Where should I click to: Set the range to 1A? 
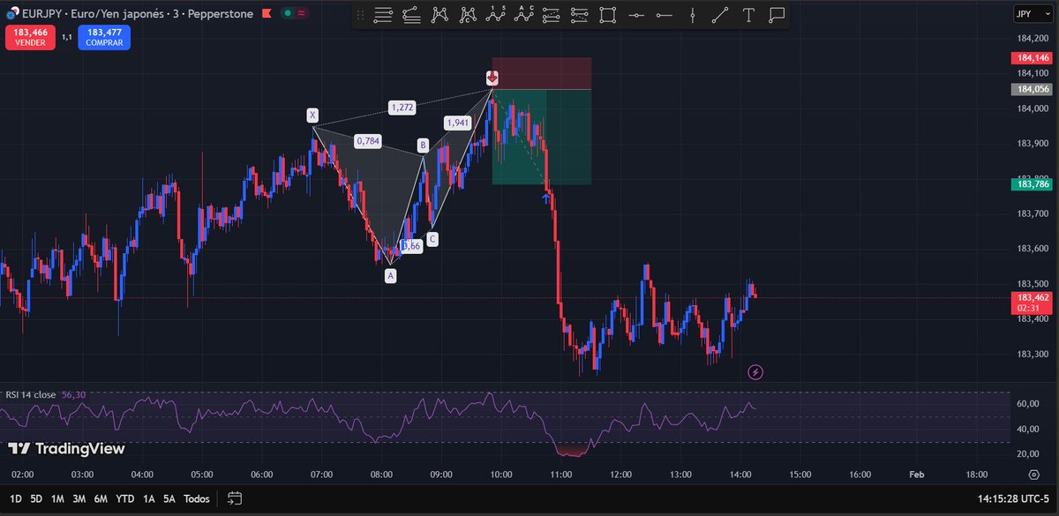148,498
